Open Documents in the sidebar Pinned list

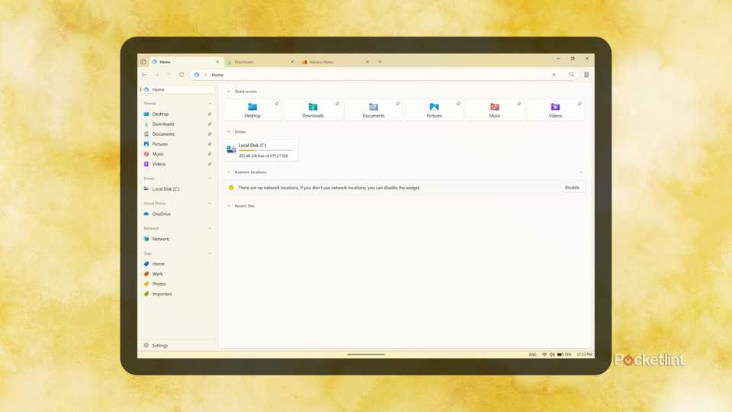point(178,134)
